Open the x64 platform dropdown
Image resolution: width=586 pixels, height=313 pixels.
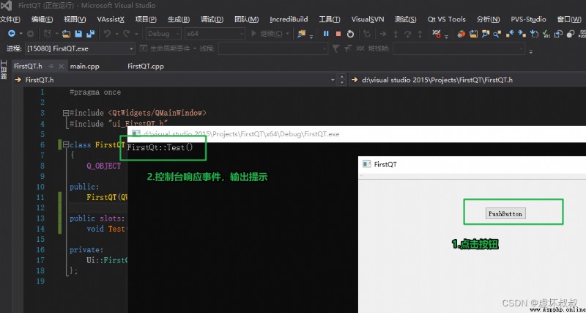click(215, 34)
